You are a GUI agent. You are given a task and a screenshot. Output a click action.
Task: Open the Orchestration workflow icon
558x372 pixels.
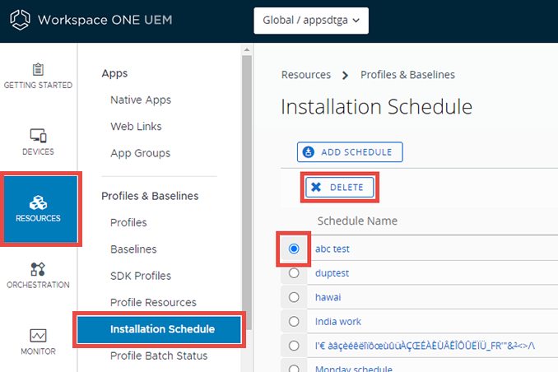38,269
